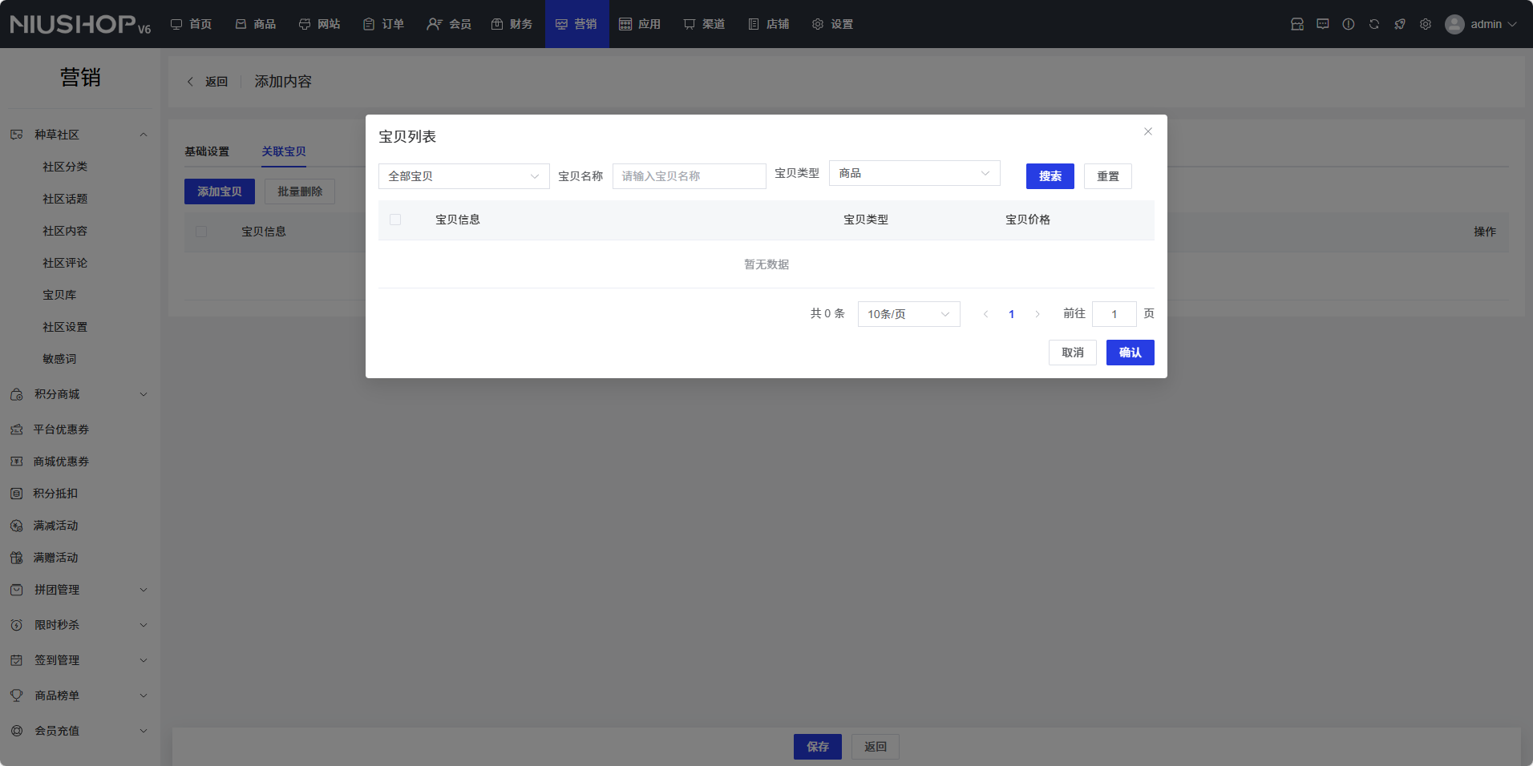Open the 10条/页 page size dropdown
Image resolution: width=1533 pixels, height=766 pixels.
pos(908,314)
